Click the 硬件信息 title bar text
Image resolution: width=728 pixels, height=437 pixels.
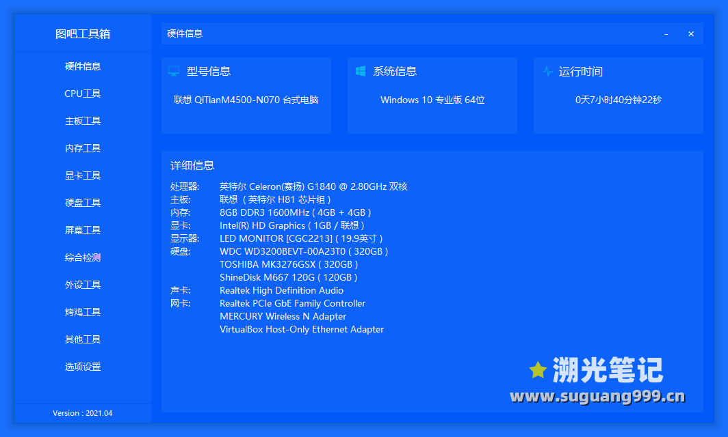pyautogui.click(x=185, y=33)
